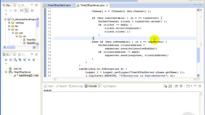This screenshot has height=115, width=205.
Task: Toggle Scroll Lock in Console toolbar
Action: (x=170, y=86)
